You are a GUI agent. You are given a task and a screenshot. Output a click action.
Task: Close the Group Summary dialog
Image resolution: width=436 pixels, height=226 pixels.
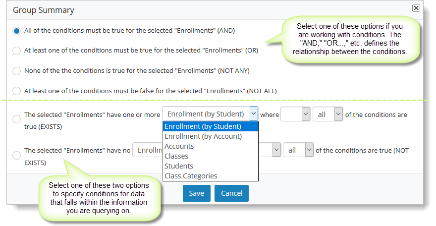coord(416,8)
